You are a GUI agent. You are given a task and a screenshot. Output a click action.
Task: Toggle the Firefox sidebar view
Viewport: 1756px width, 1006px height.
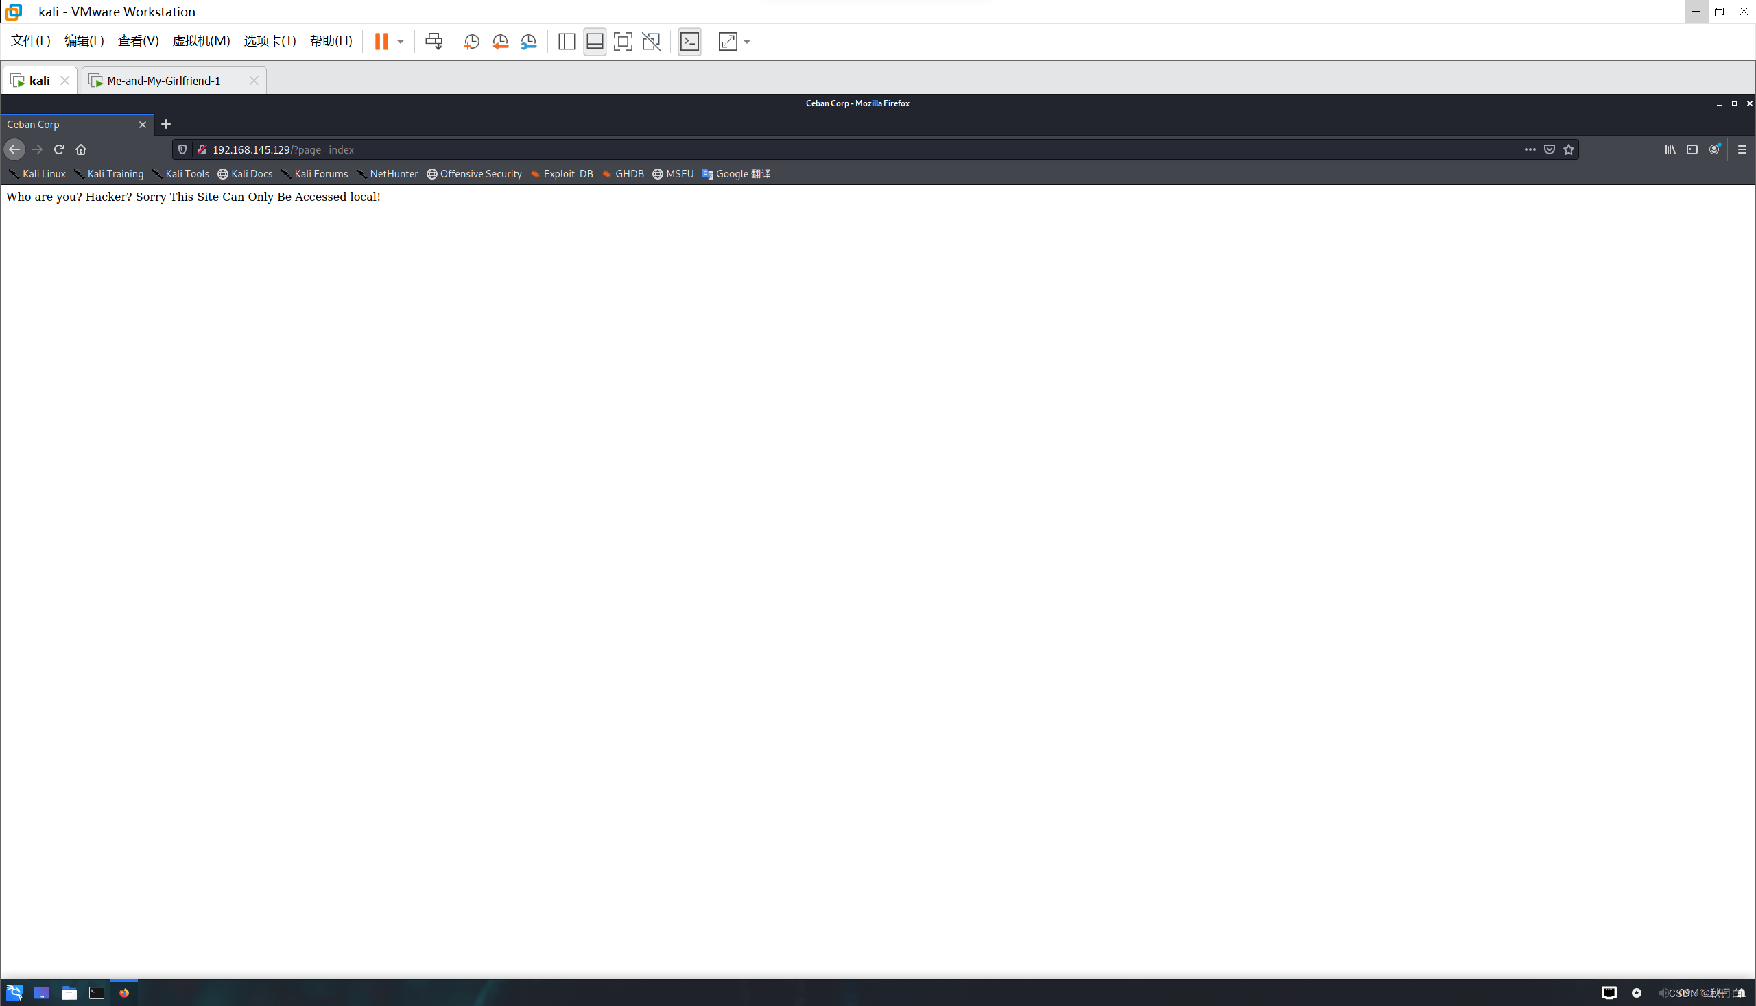click(1692, 149)
